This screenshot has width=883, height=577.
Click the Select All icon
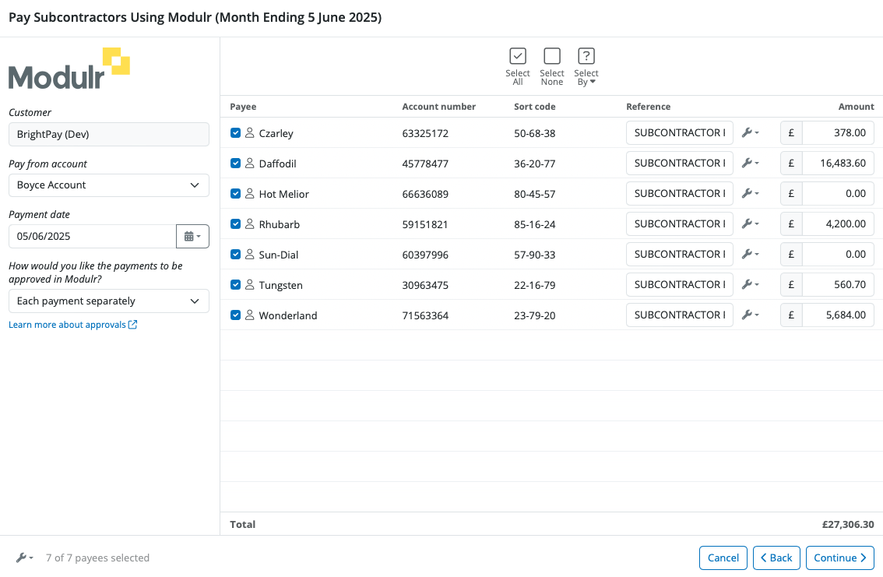518,57
